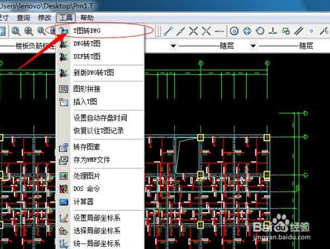Click the calculator icon

coord(64,202)
